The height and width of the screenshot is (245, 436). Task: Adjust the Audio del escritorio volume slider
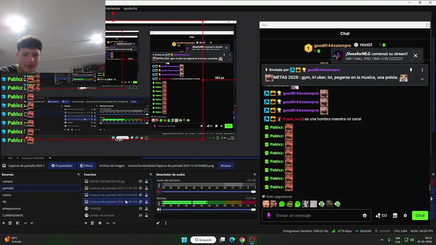pyautogui.click(x=209, y=192)
